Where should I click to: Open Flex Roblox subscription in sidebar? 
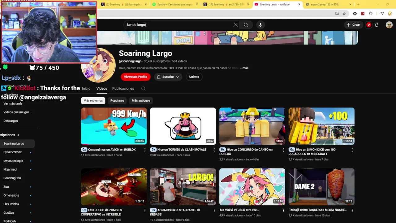click(11, 204)
